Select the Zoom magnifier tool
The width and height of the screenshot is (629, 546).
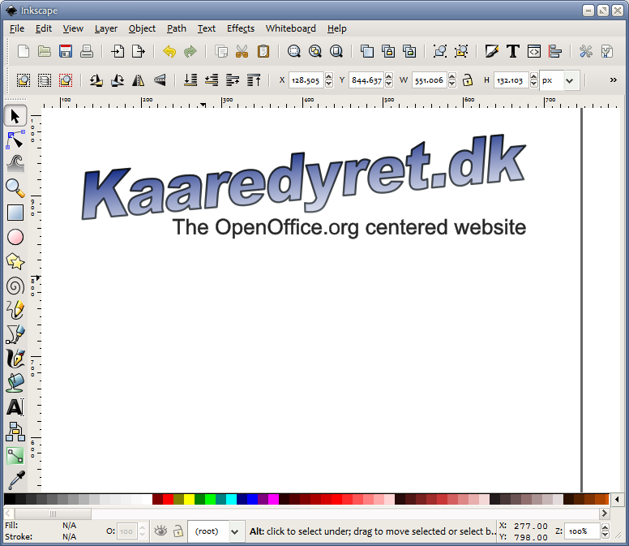coord(15,188)
